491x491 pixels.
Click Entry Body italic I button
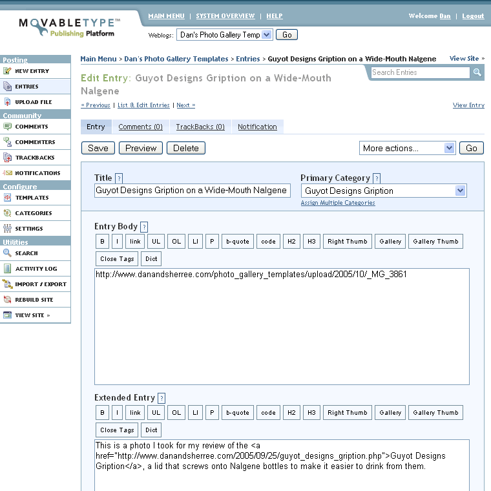point(117,242)
